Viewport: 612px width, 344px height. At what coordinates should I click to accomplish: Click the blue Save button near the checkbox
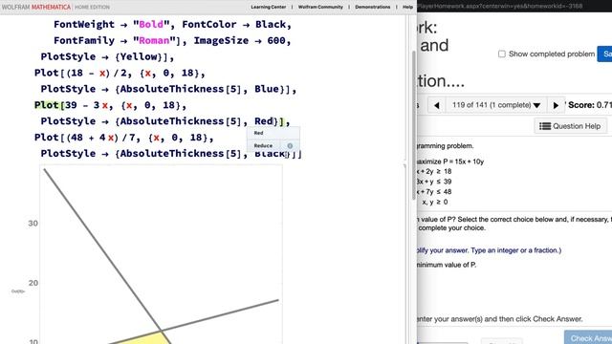pos(604,54)
